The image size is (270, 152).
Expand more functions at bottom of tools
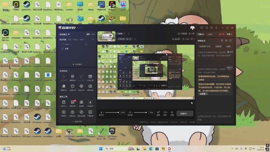point(77,122)
